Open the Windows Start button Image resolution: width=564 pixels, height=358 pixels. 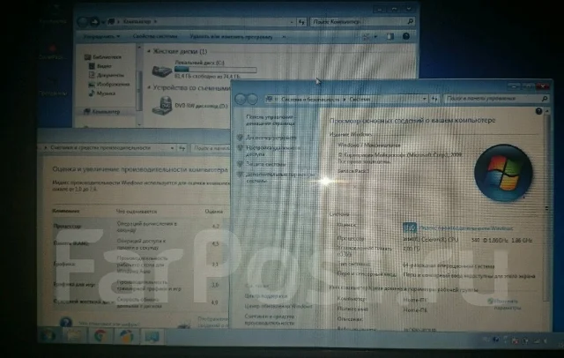[x=48, y=337]
